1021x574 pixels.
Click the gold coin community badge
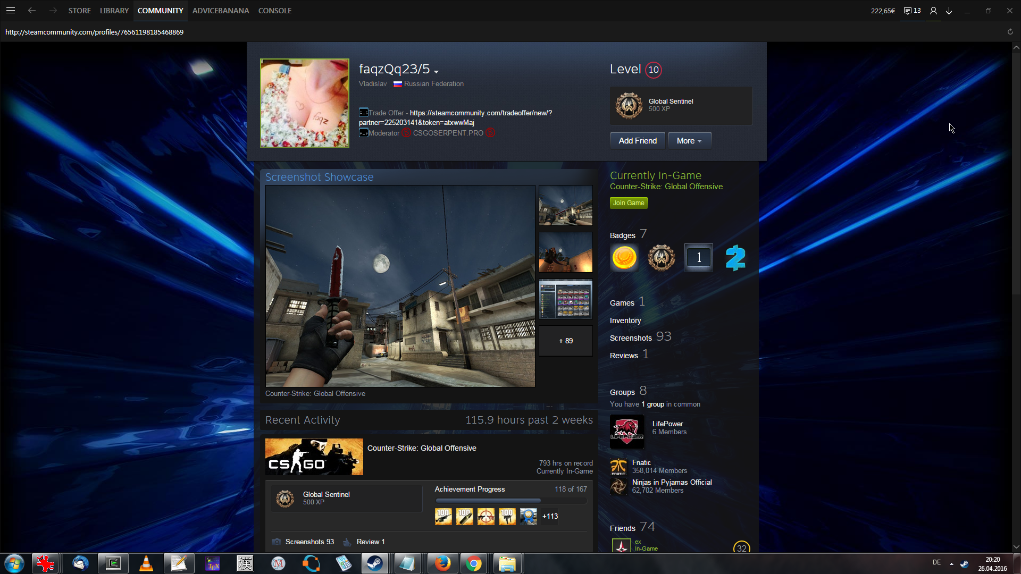(x=624, y=258)
